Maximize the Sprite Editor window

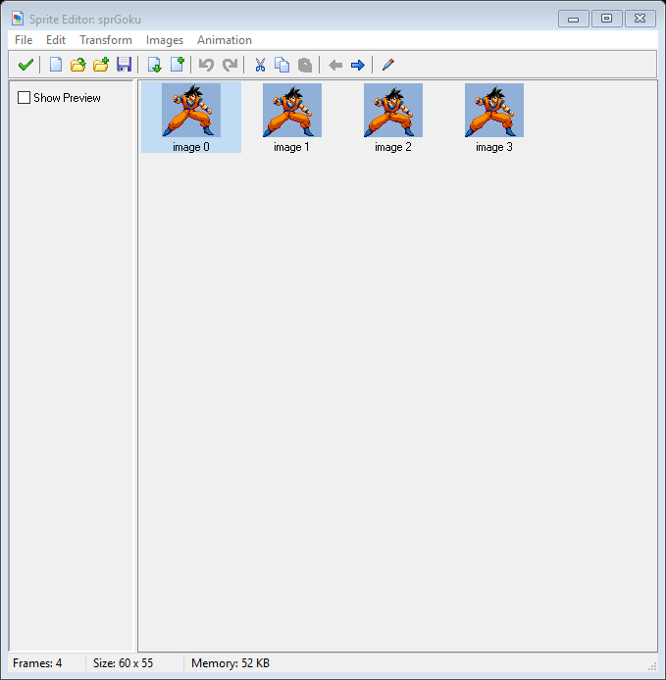point(606,19)
